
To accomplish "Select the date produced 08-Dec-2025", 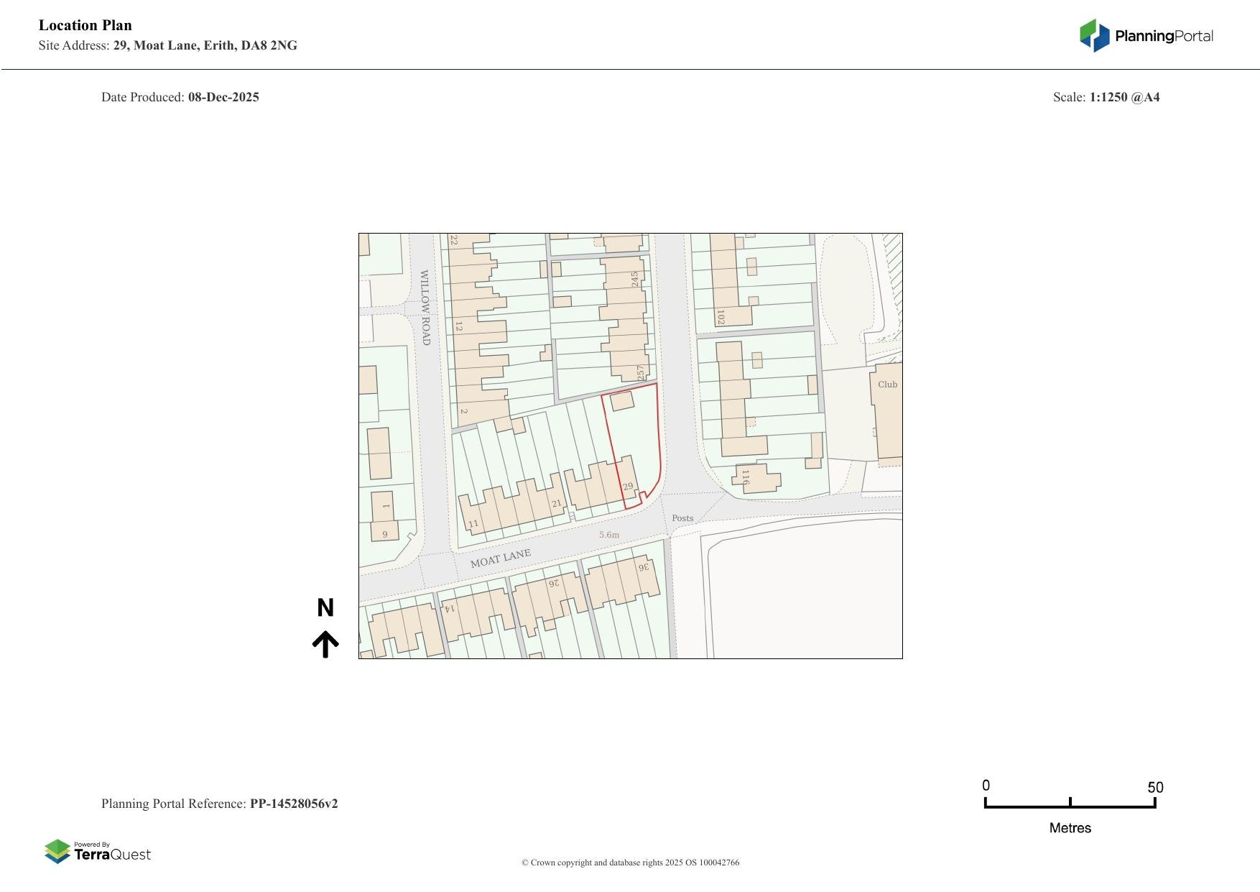I will (223, 97).
